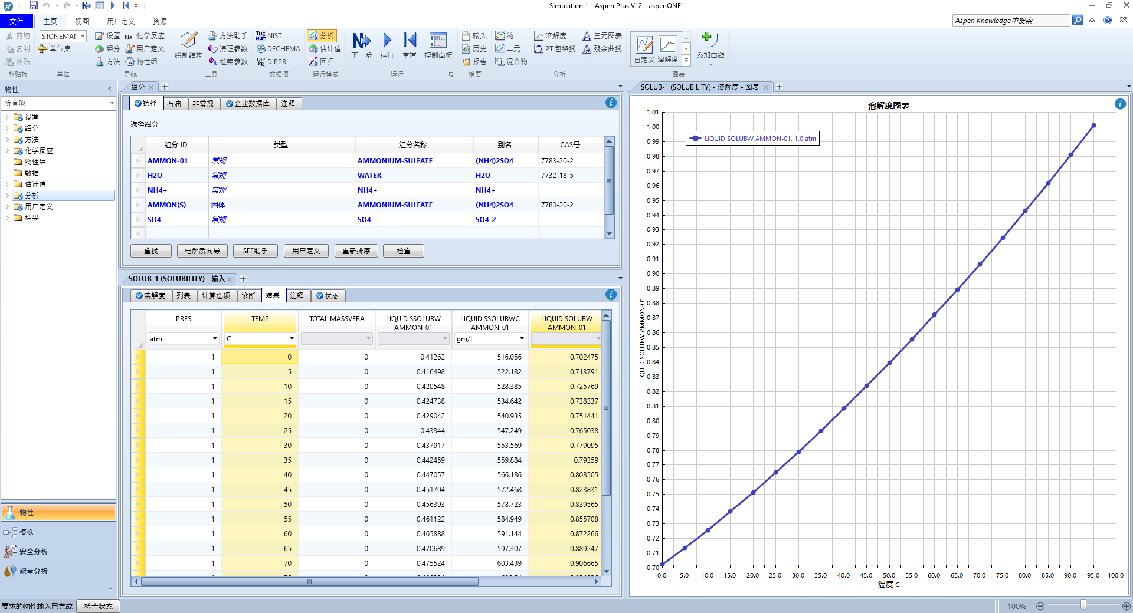
Task: Click 电解质向导 electrolyte wizard button
Action: point(202,251)
